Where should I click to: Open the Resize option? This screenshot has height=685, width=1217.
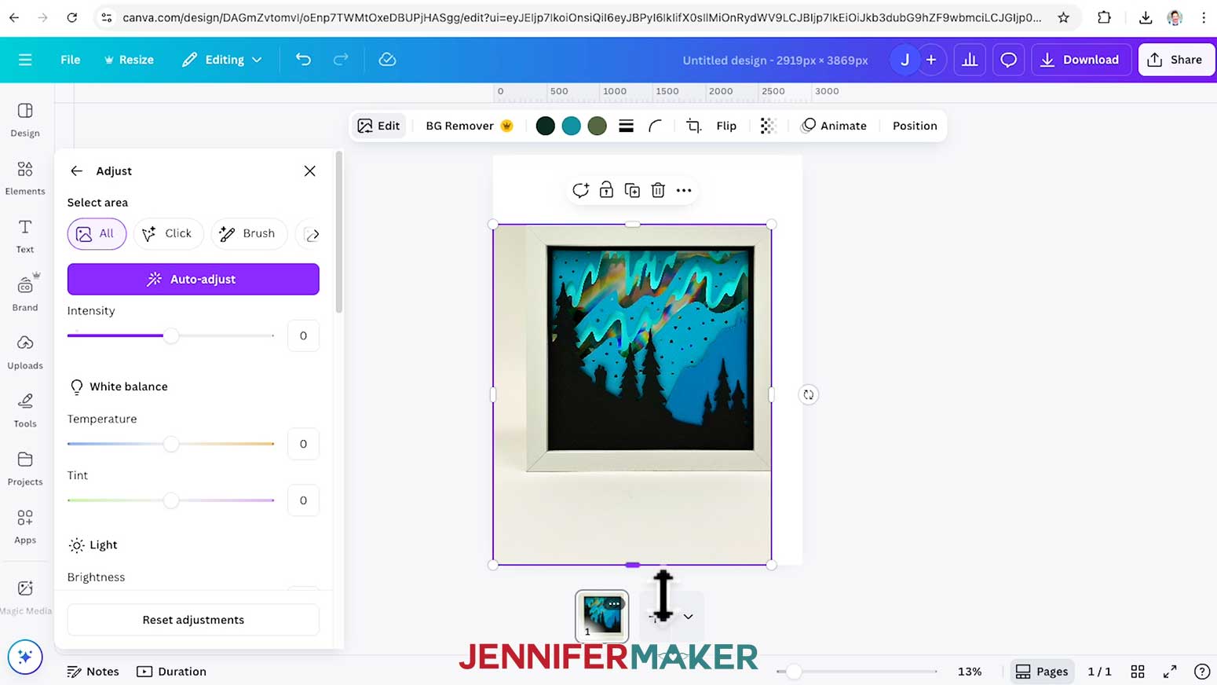click(129, 60)
